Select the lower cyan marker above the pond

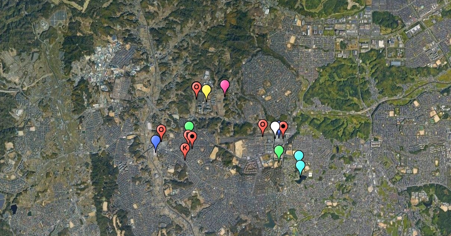coord(300,166)
